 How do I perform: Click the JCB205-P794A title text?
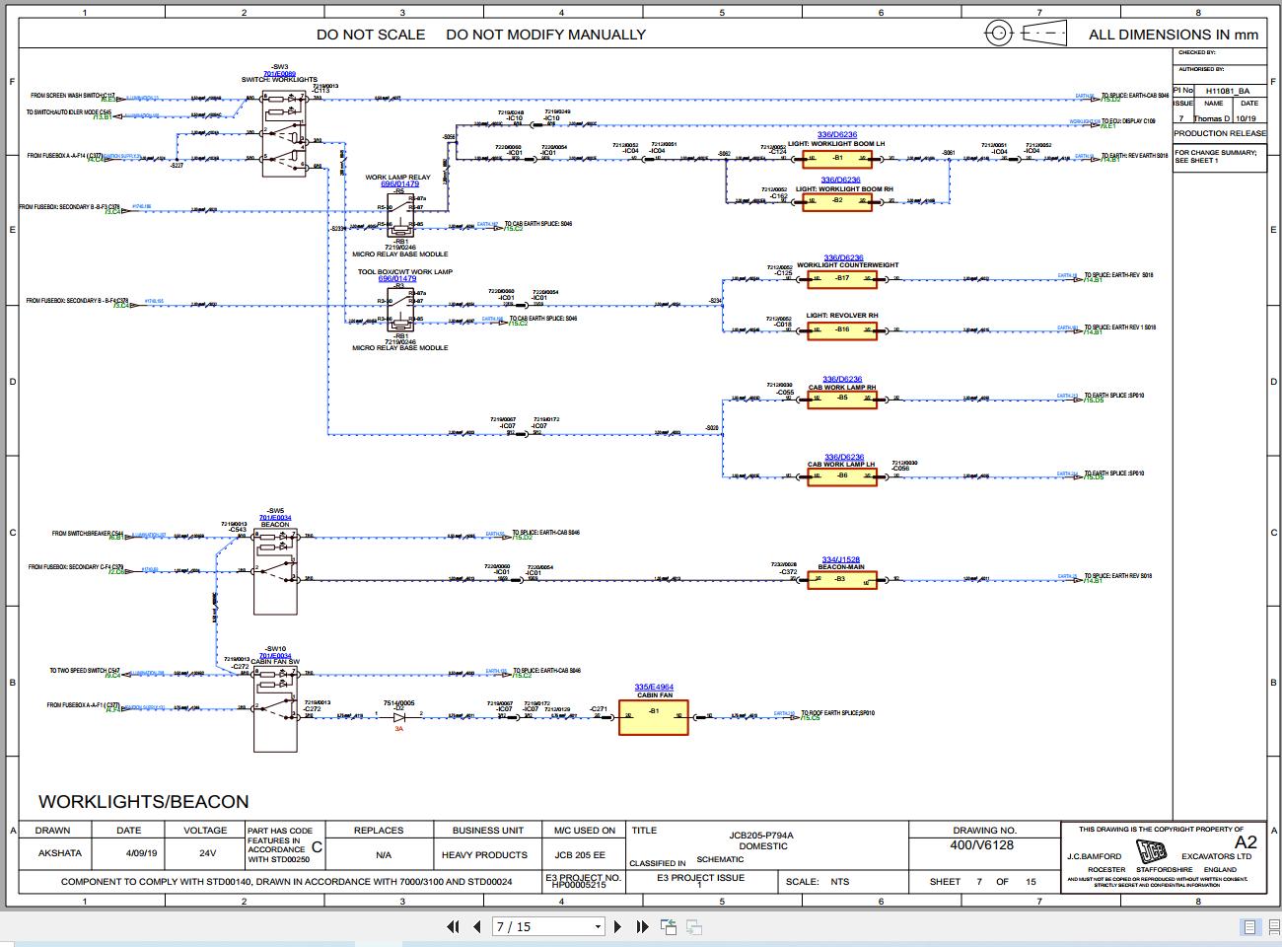[x=761, y=836]
